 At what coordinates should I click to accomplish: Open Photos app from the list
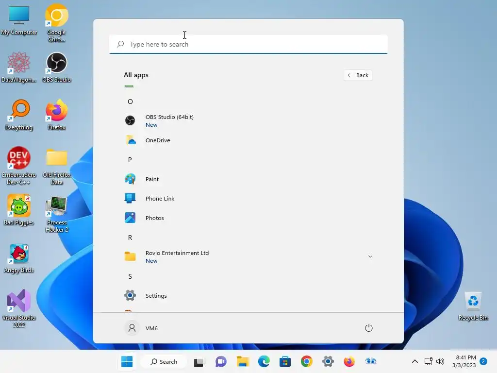248,218
